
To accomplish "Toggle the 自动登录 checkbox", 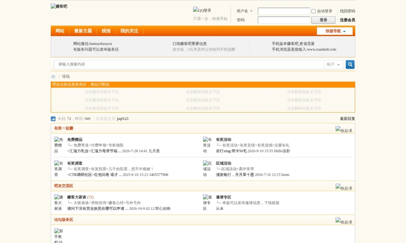I will 313,11.
